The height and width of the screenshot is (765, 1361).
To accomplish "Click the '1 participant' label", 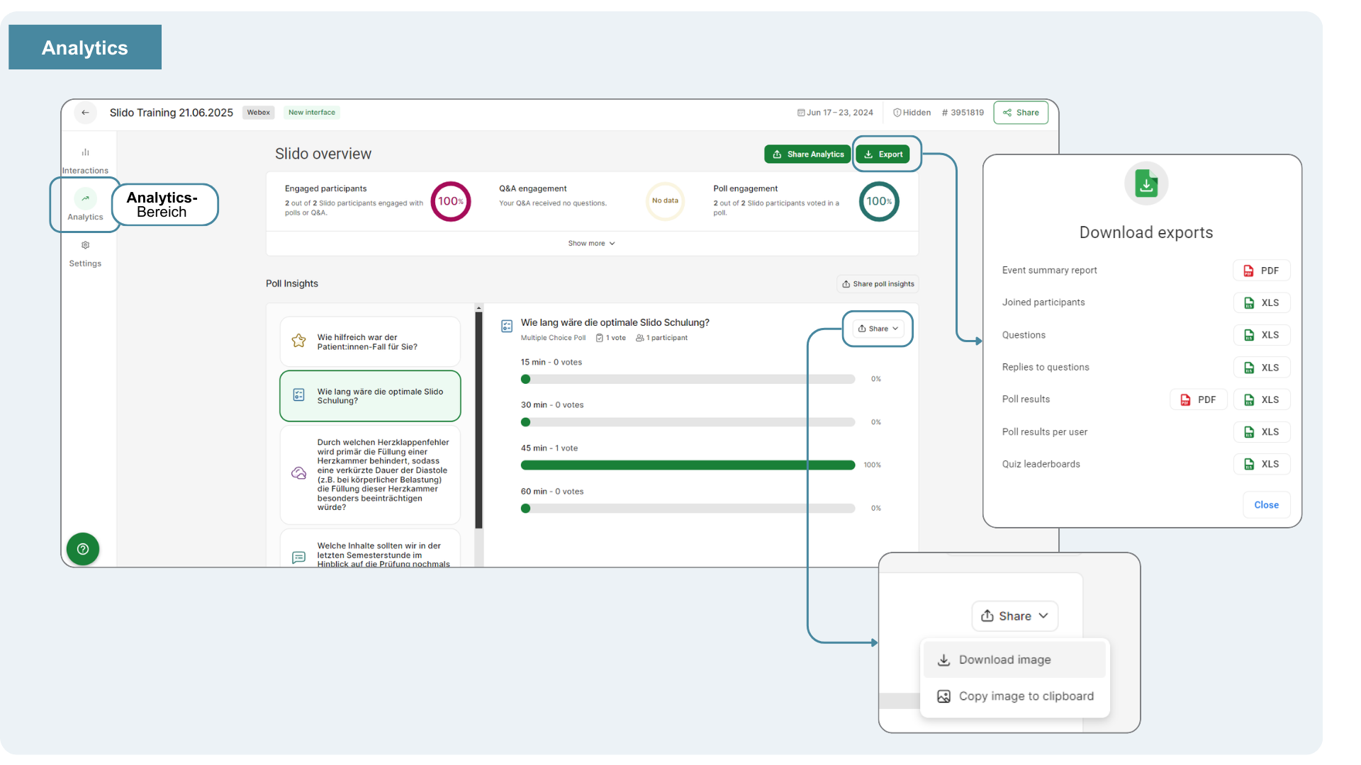I will 662,338.
